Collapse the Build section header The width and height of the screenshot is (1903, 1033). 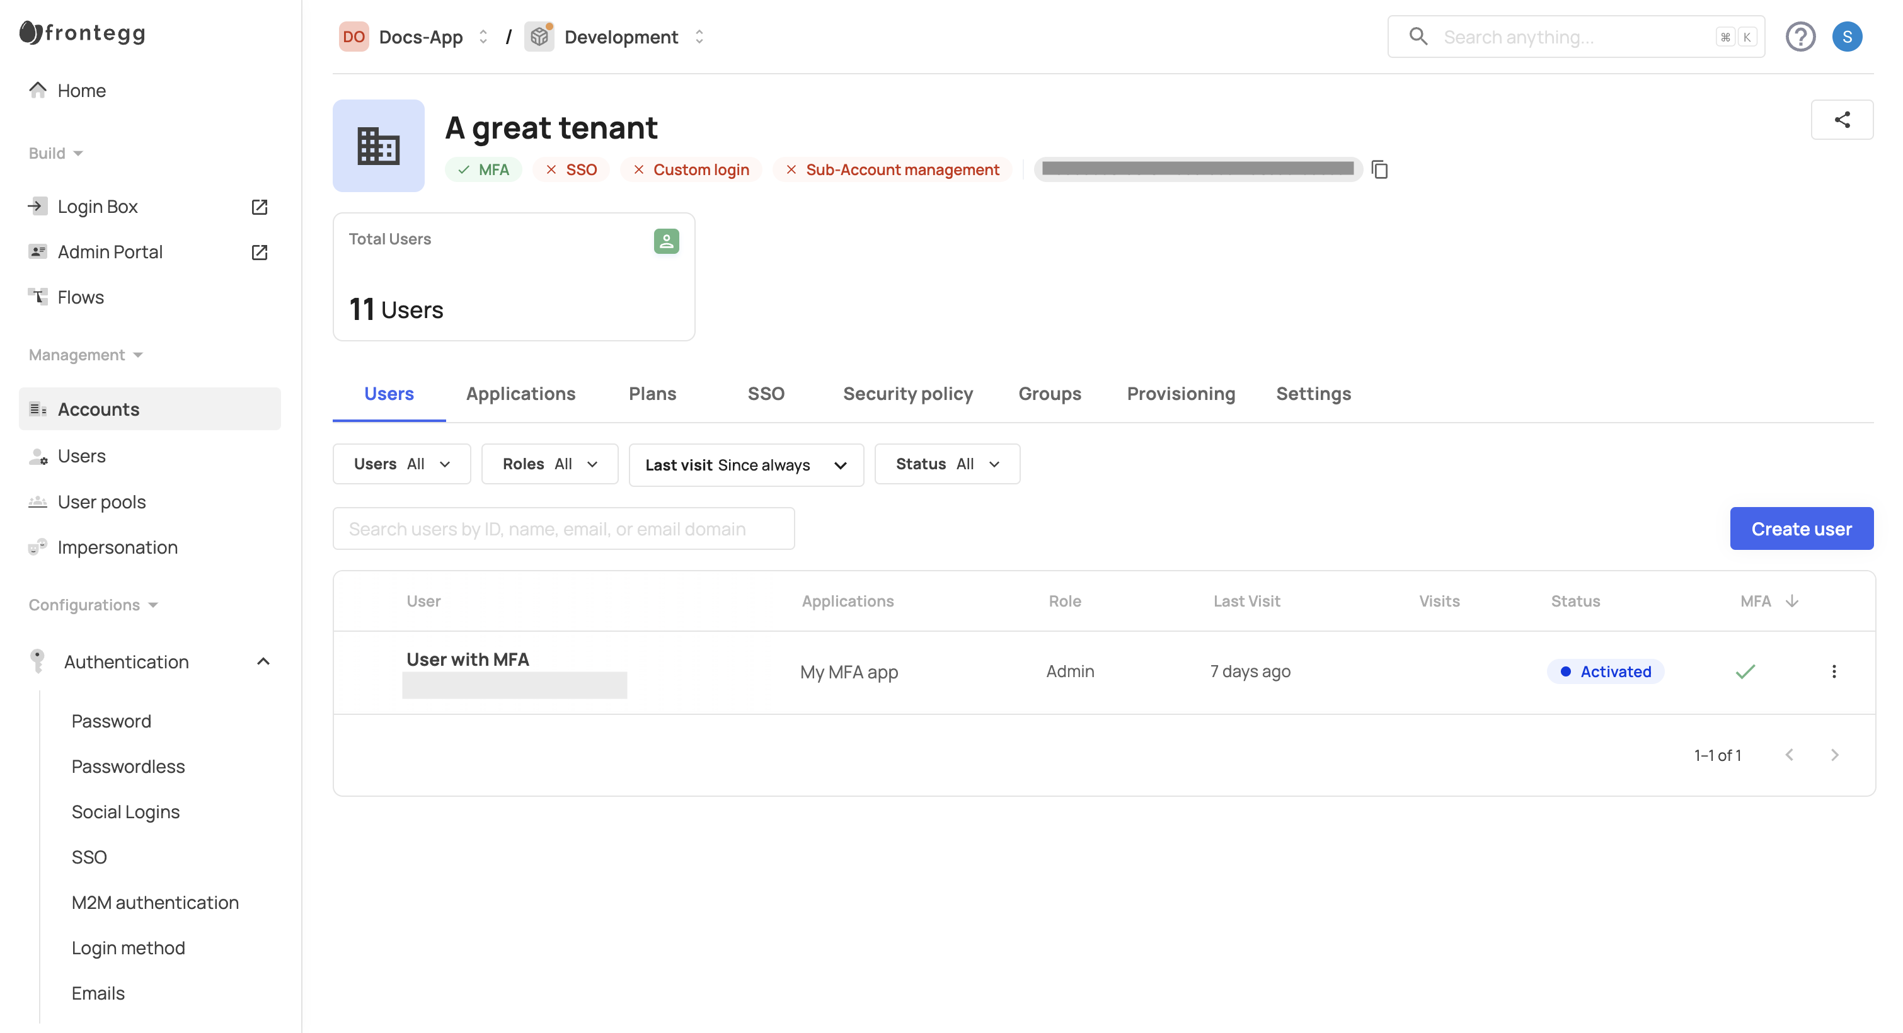coord(55,153)
